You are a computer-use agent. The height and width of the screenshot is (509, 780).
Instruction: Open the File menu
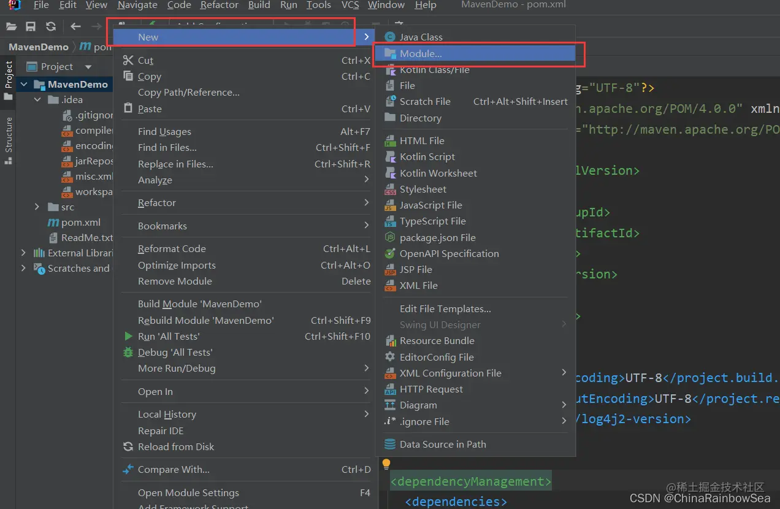(x=41, y=5)
